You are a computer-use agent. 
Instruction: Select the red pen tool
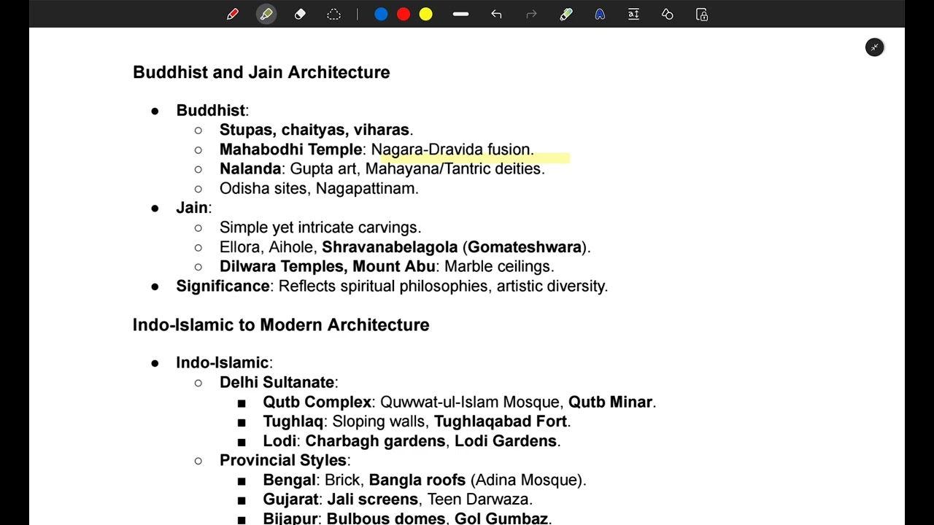[233, 14]
